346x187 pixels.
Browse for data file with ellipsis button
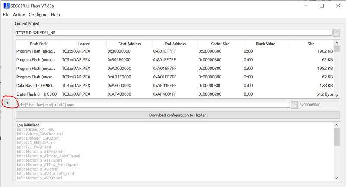tap(295, 105)
